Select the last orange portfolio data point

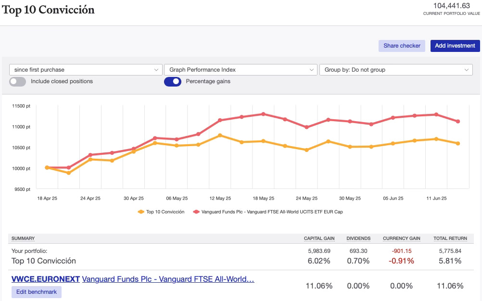point(458,143)
